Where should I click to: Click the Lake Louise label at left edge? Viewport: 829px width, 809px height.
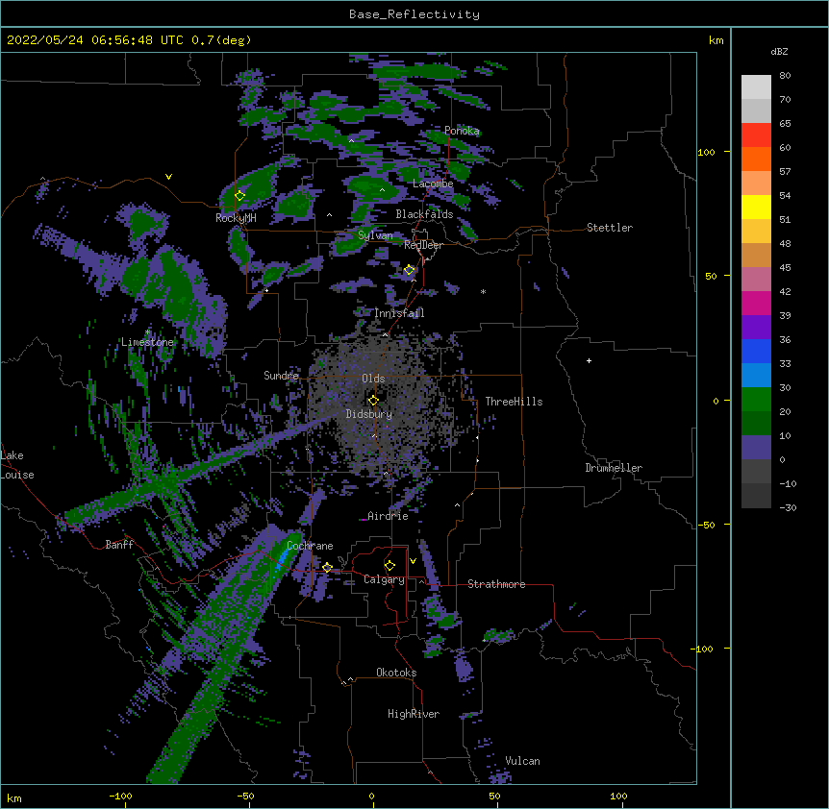coord(17,465)
